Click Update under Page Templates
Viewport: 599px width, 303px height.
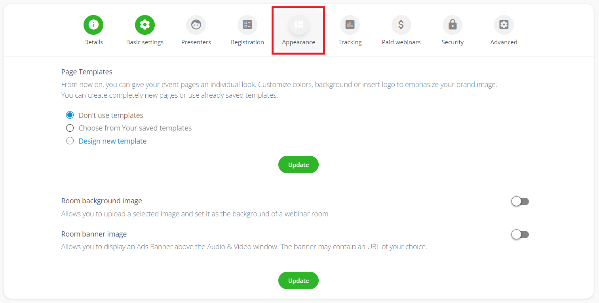[x=299, y=165]
